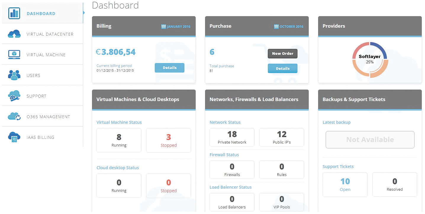Click the Purchase card header title
Viewport: 425px width, 214px height.
pyautogui.click(x=220, y=26)
